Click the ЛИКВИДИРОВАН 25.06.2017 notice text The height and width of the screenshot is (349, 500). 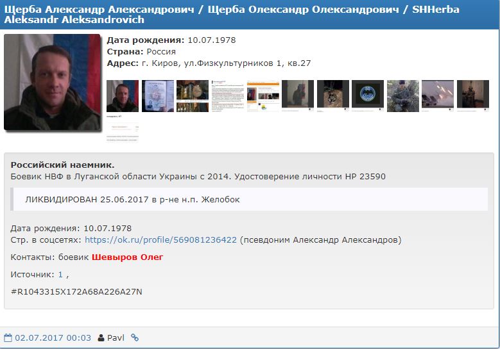click(132, 199)
